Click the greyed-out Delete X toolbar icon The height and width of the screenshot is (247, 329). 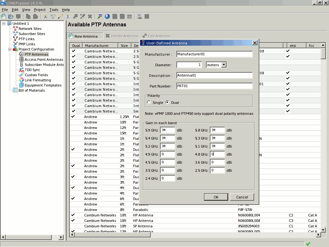pyautogui.click(x=90, y=16)
